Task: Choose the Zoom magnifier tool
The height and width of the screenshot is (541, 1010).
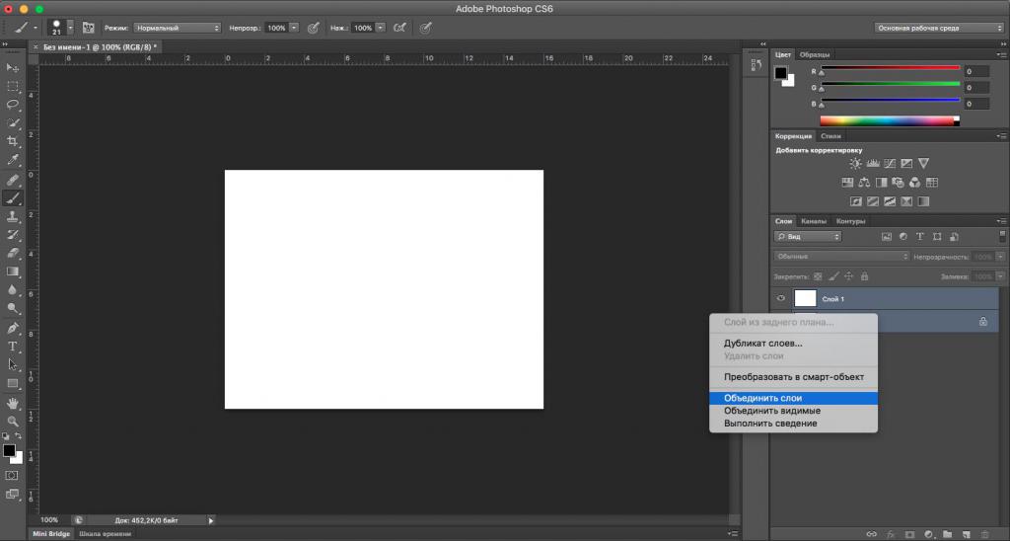Action: pyautogui.click(x=13, y=422)
